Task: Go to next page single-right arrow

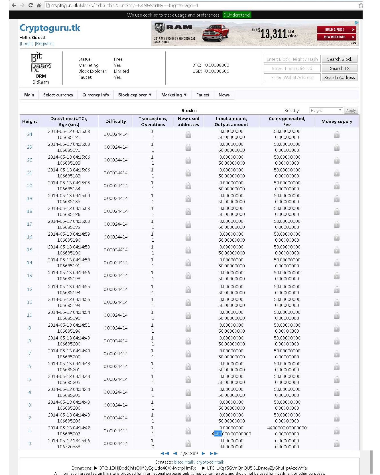Action: coord(203,453)
